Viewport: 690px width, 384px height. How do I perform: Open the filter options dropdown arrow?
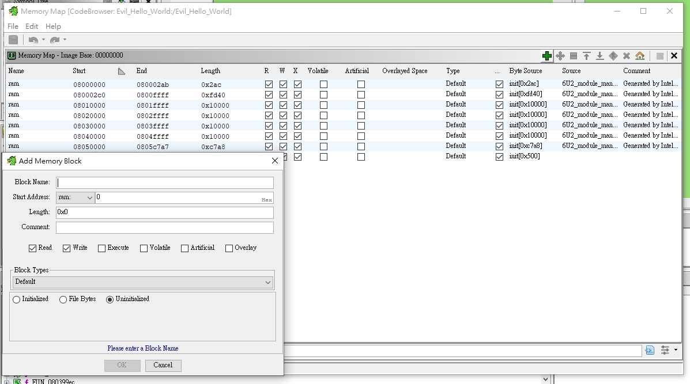[x=676, y=350]
